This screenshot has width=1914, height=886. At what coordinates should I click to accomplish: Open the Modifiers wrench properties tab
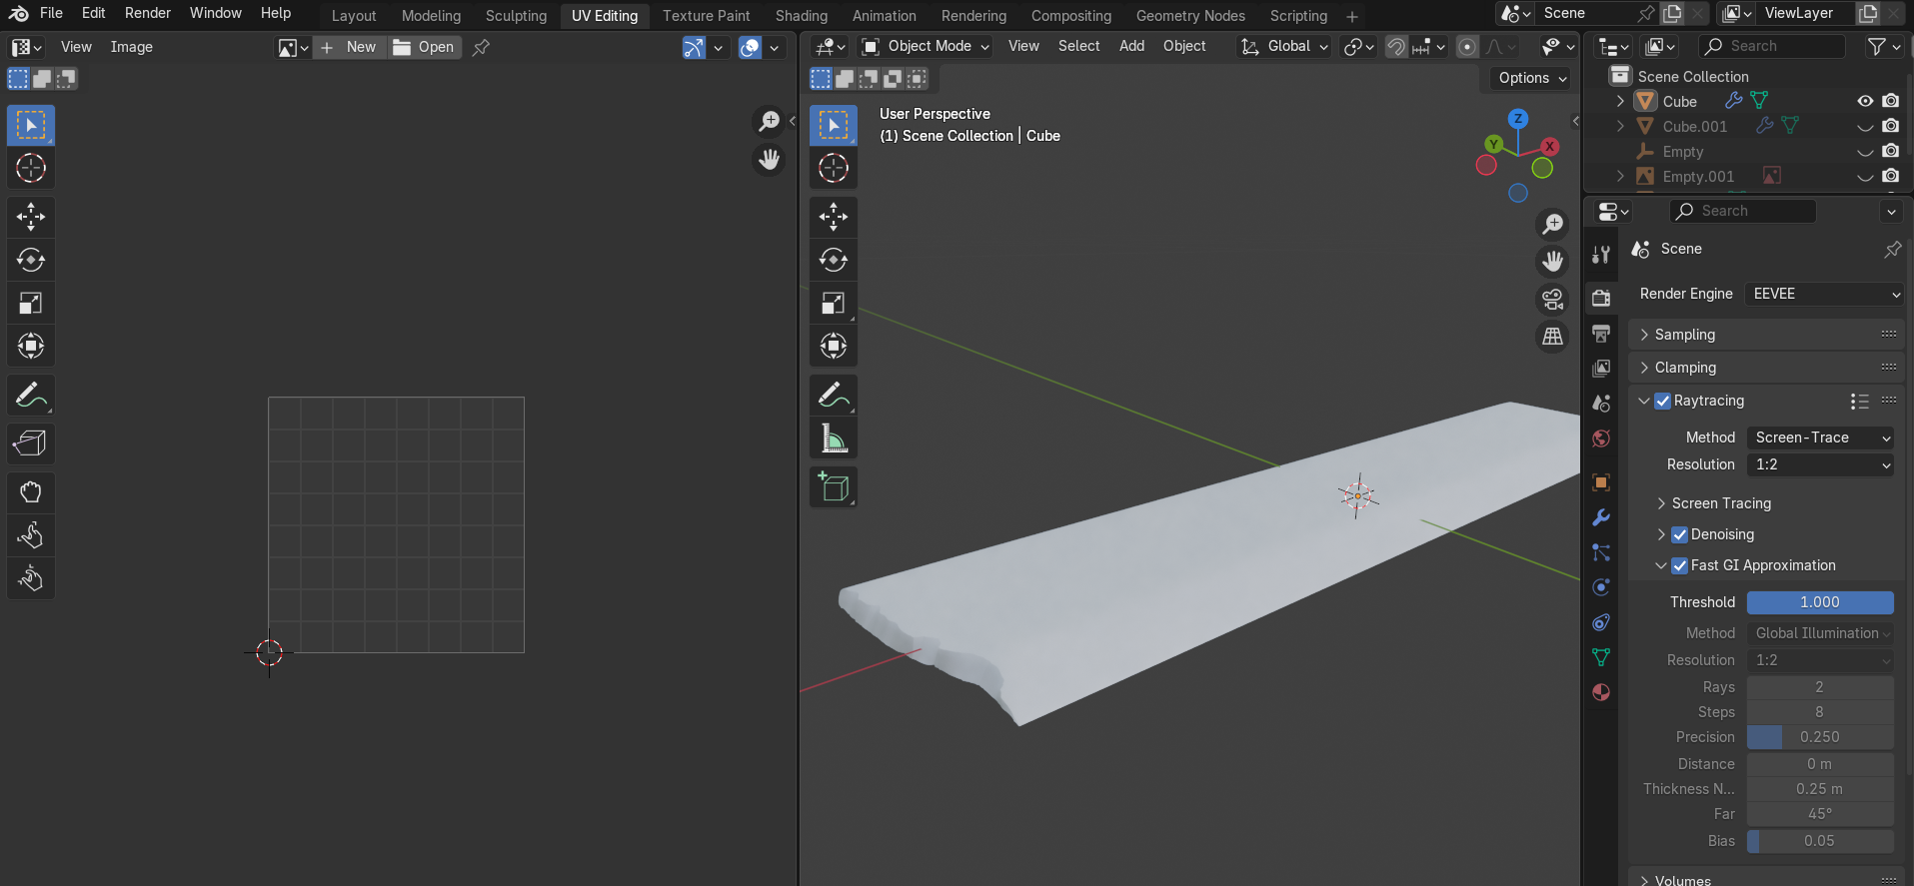[1601, 517]
